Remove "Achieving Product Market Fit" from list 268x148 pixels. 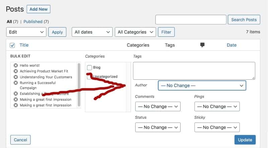point(15,71)
